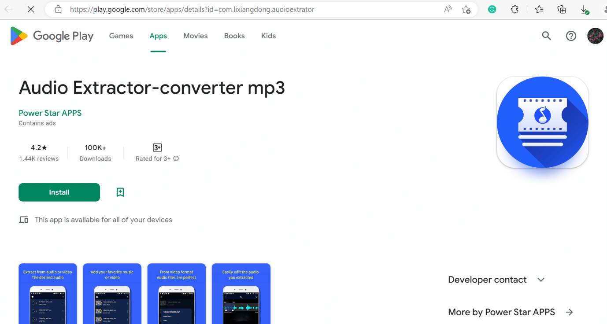This screenshot has width=607, height=324.
Task: Open Power Star APPS developer page
Action: tap(50, 113)
